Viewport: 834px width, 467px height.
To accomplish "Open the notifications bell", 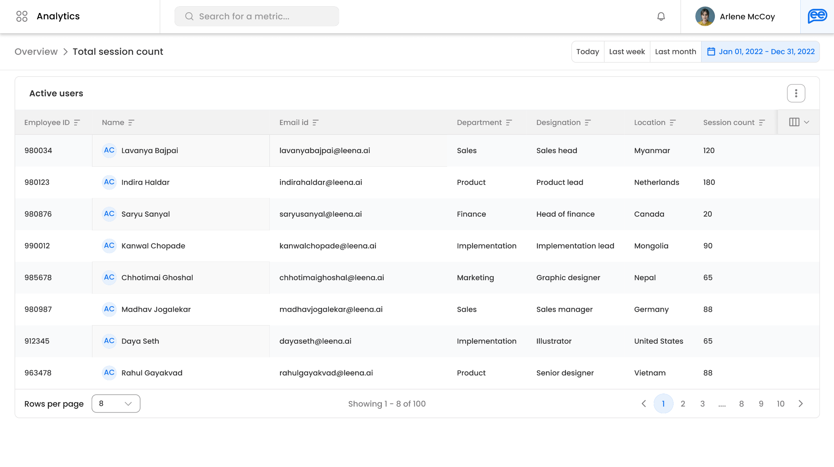I will [661, 17].
